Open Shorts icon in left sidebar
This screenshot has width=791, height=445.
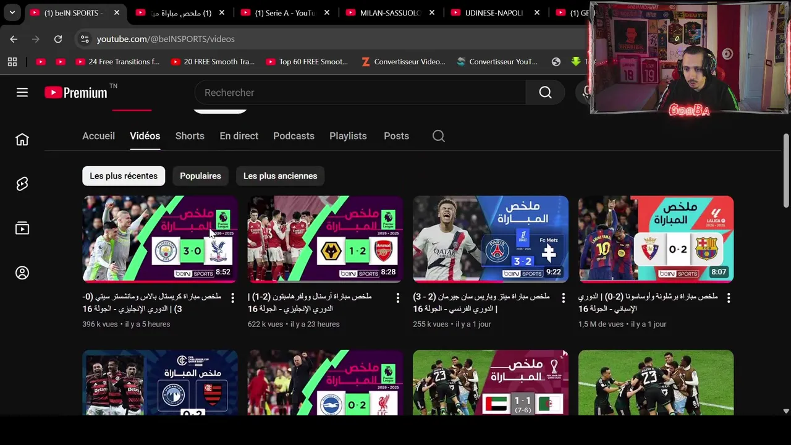click(22, 184)
